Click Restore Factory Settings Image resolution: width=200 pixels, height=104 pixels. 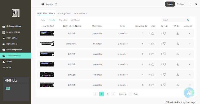[x=181, y=102]
